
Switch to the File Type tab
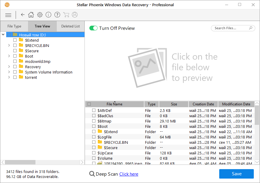tap(14, 26)
